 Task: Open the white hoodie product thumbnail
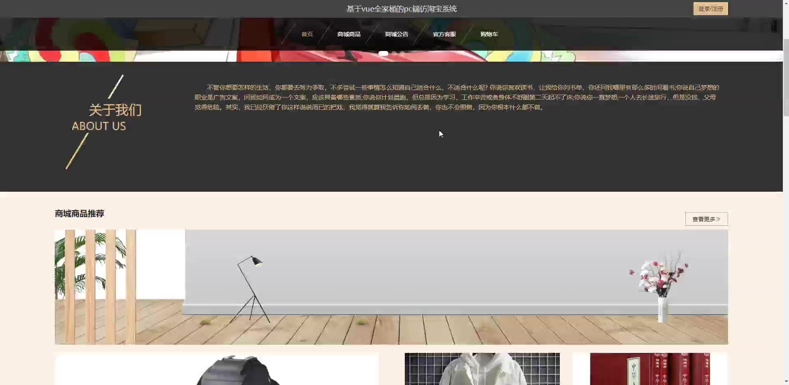(482, 369)
